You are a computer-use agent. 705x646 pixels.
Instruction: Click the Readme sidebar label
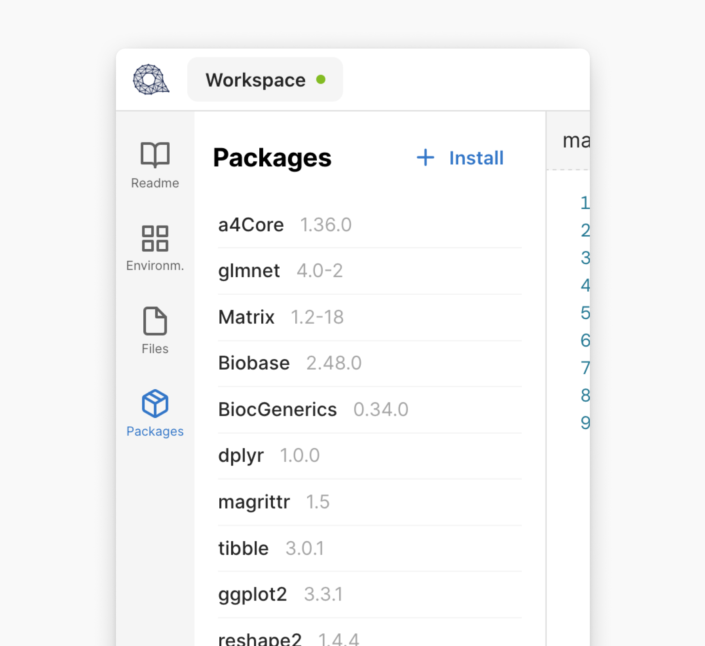[155, 183]
